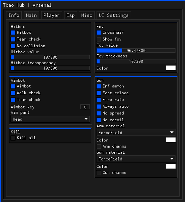Open the Fov Color swatch
The image size is (185, 202).
[x=171, y=68]
